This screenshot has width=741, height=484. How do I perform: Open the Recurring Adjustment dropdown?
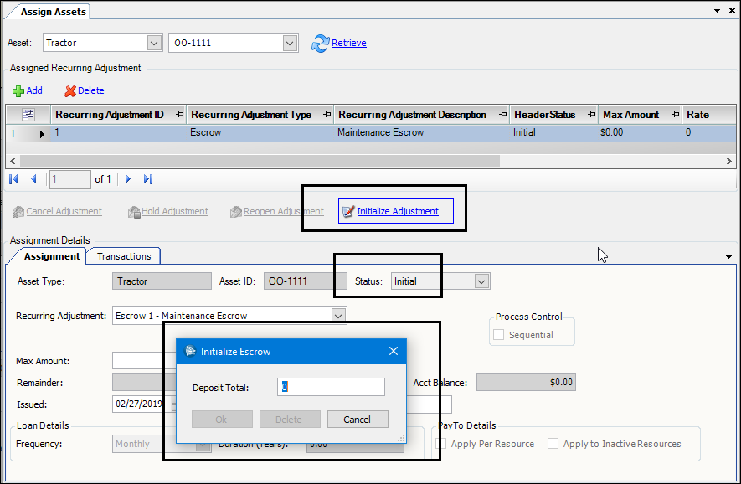click(338, 316)
